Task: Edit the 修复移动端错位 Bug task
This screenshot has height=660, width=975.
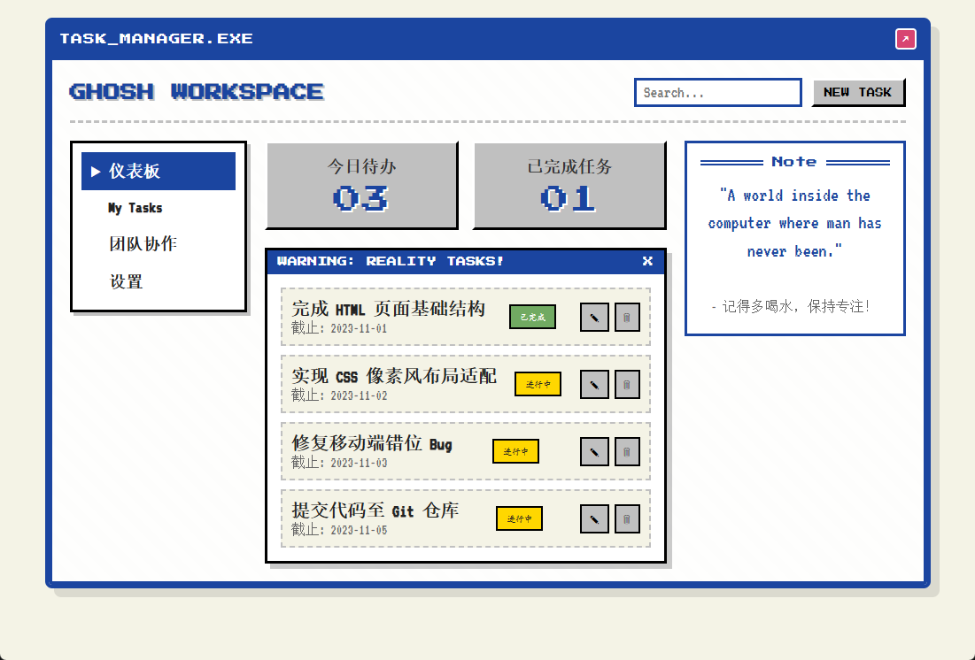Action: [594, 452]
